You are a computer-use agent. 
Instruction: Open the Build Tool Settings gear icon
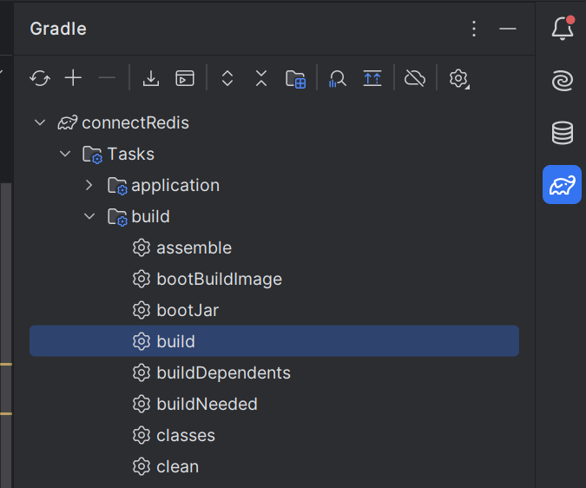[x=459, y=79]
